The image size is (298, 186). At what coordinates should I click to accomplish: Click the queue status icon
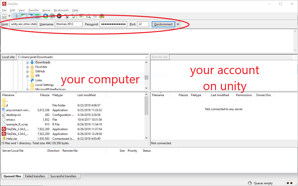250,183
